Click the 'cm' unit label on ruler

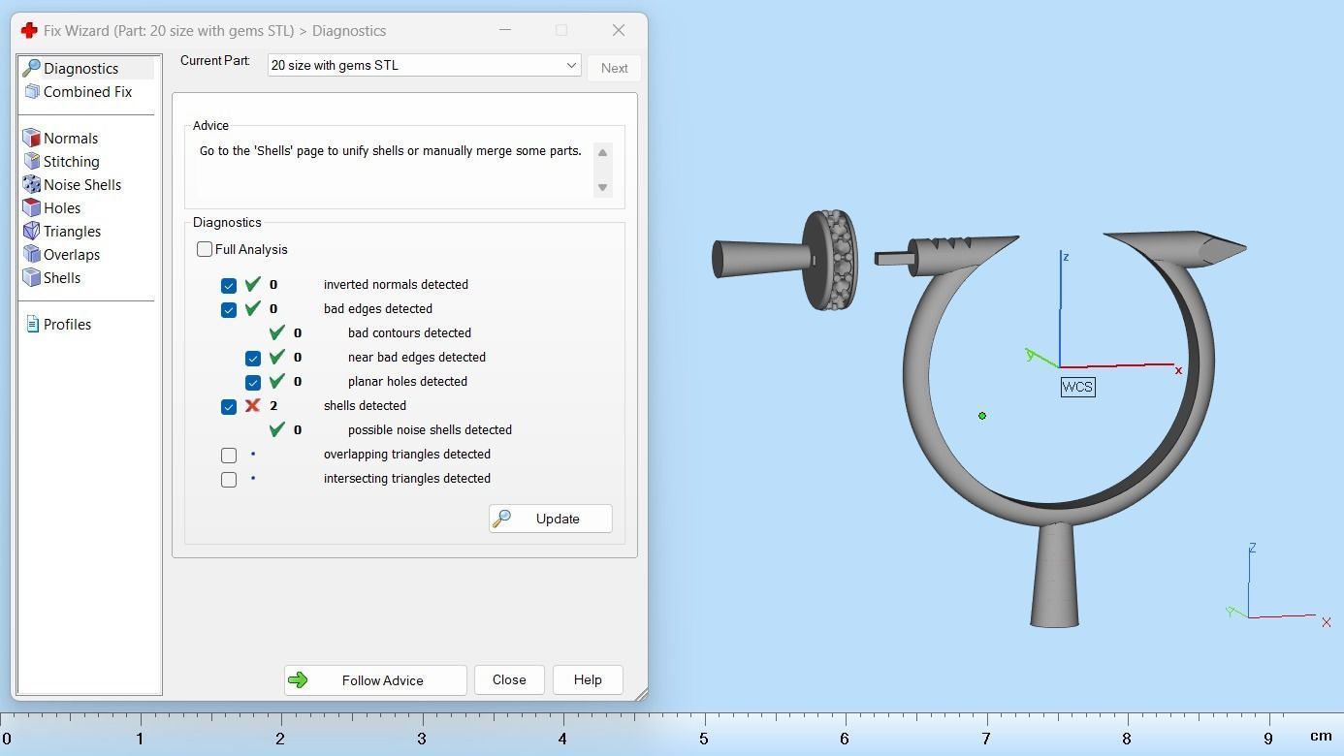(x=1321, y=736)
